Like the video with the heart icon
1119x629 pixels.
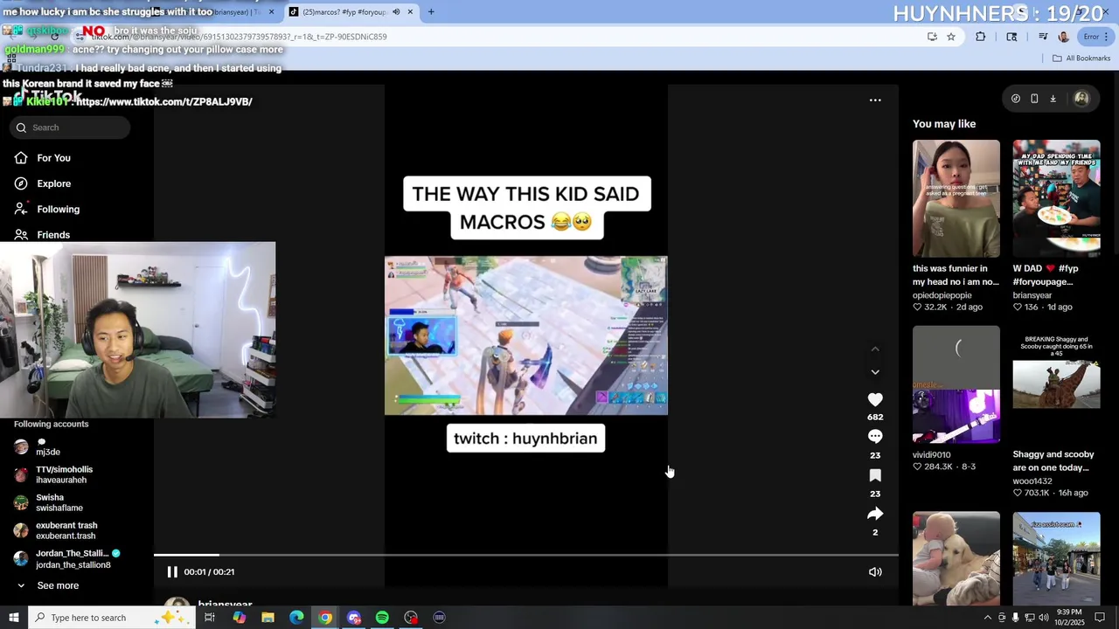(875, 399)
